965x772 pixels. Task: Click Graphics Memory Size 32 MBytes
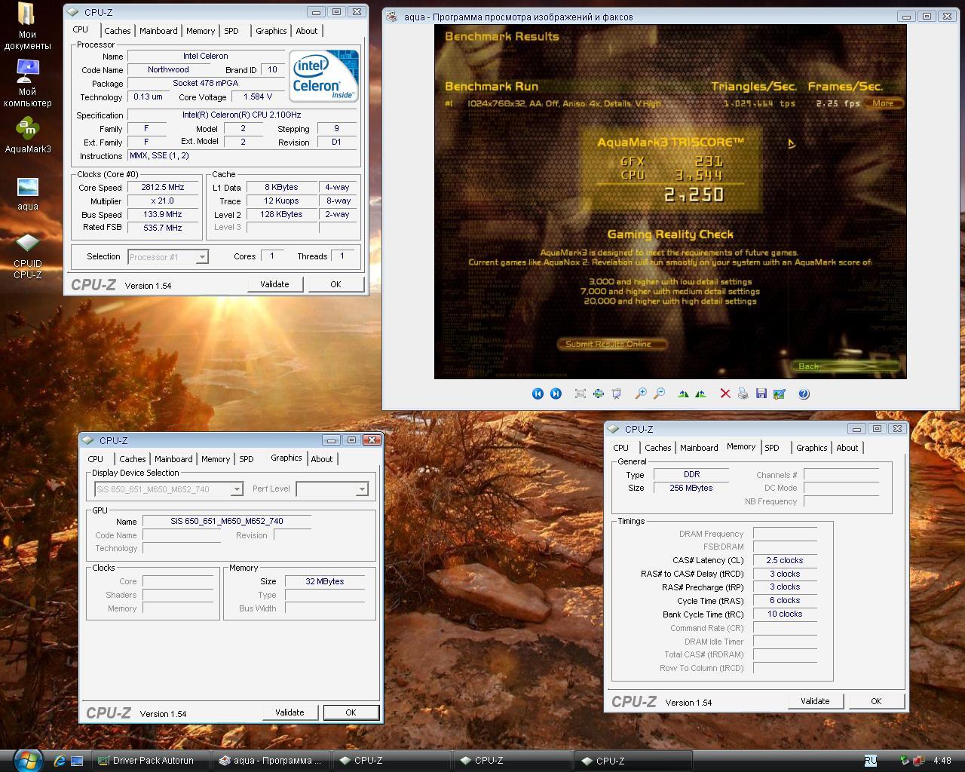point(325,582)
